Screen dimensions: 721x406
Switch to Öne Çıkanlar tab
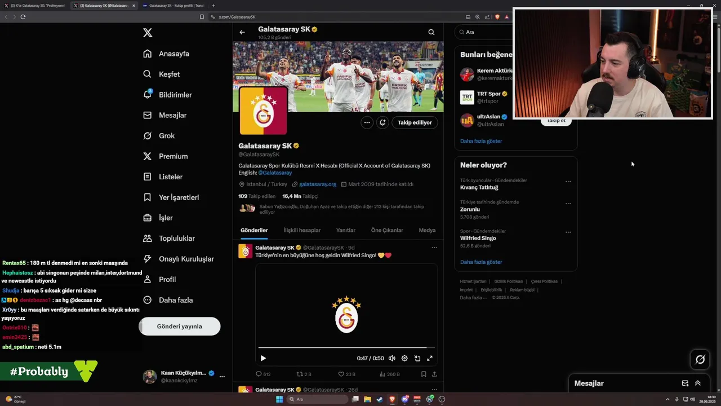[x=387, y=230]
